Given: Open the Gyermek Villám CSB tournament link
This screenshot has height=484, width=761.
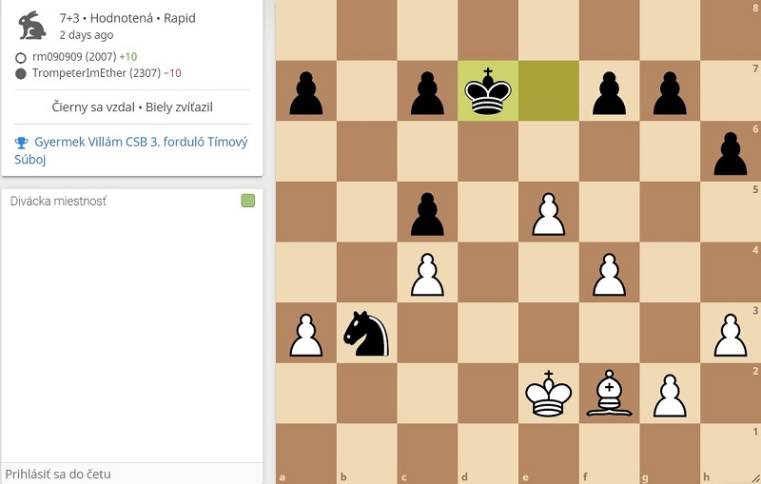Looking at the screenshot, I should [131, 150].
